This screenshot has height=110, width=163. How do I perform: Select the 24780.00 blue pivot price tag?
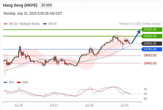[x=152, y=49]
